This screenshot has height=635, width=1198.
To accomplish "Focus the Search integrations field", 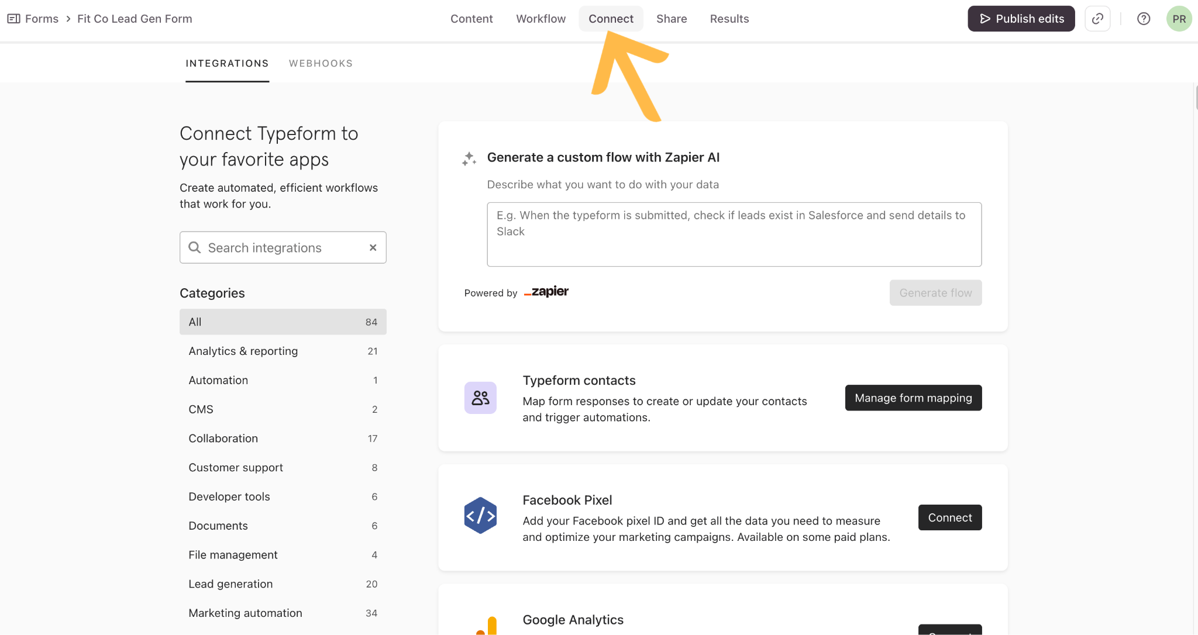I will click(283, 247).
